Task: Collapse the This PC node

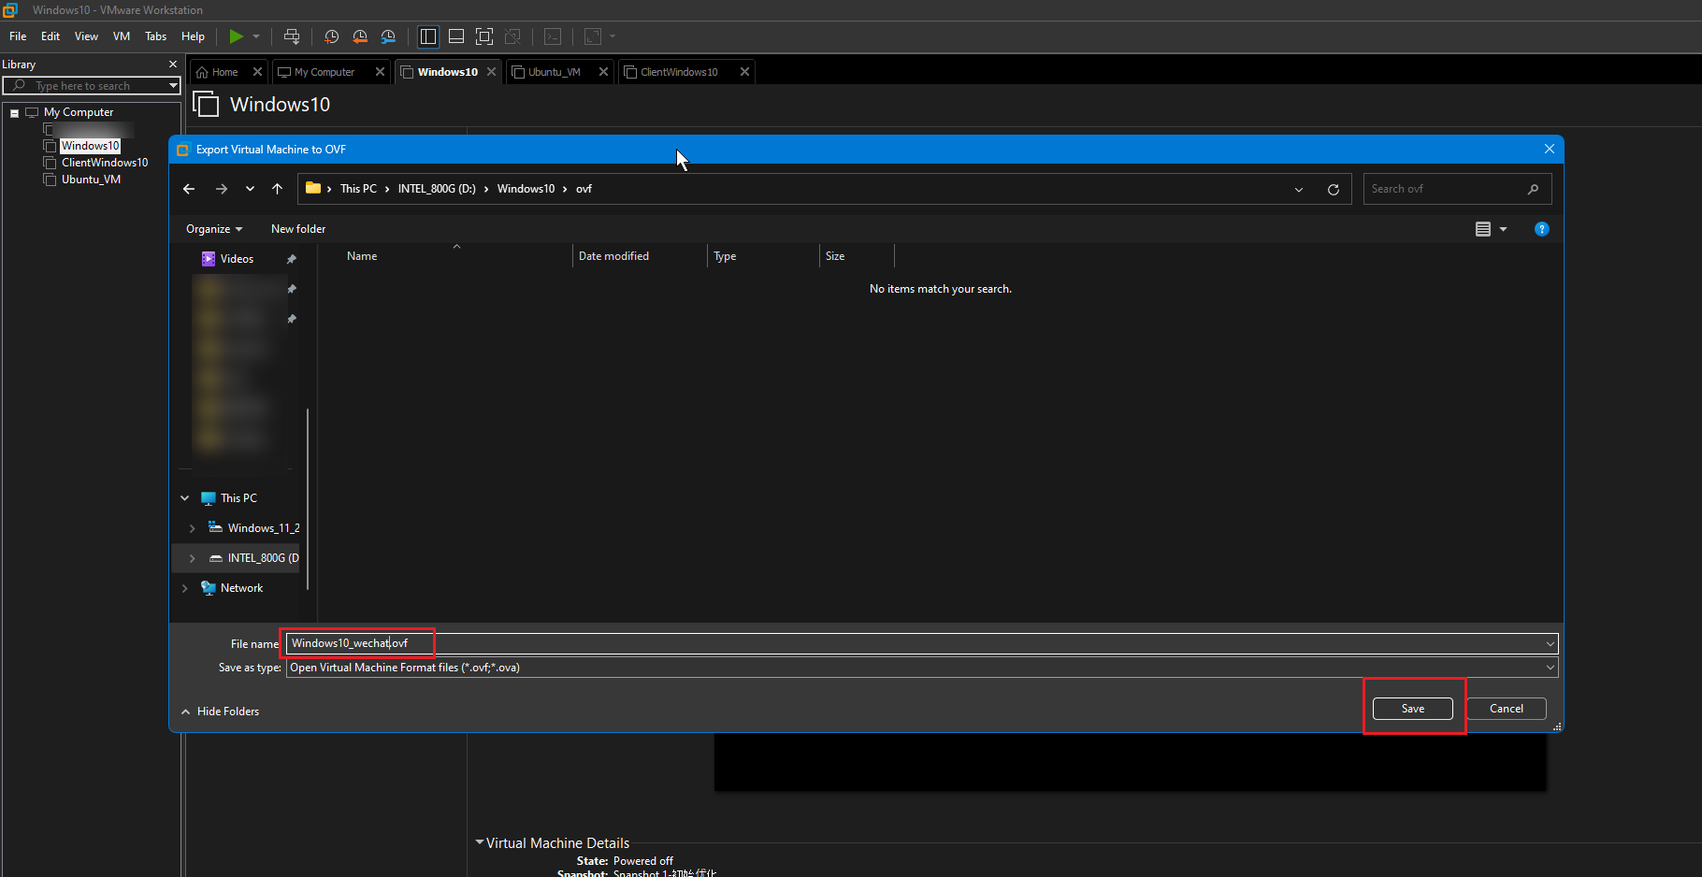Action: (x=185, y=498)
